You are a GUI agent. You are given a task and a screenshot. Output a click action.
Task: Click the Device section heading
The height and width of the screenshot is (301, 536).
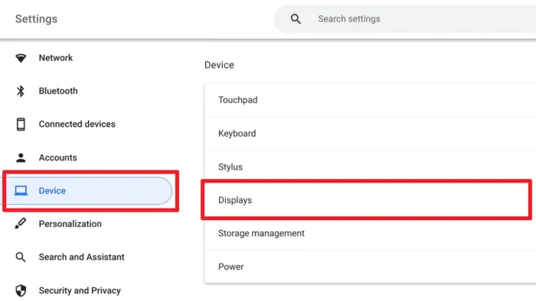(219, 65)
